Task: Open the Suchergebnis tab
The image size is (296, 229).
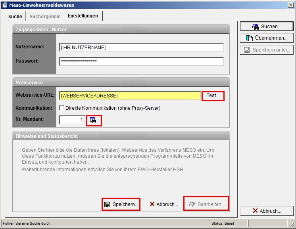Action: tap(46, 17)
